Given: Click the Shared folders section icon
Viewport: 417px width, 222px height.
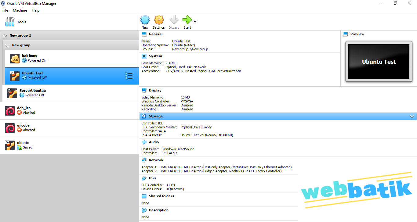Looking at the screenshot, I should pos(144,196).
